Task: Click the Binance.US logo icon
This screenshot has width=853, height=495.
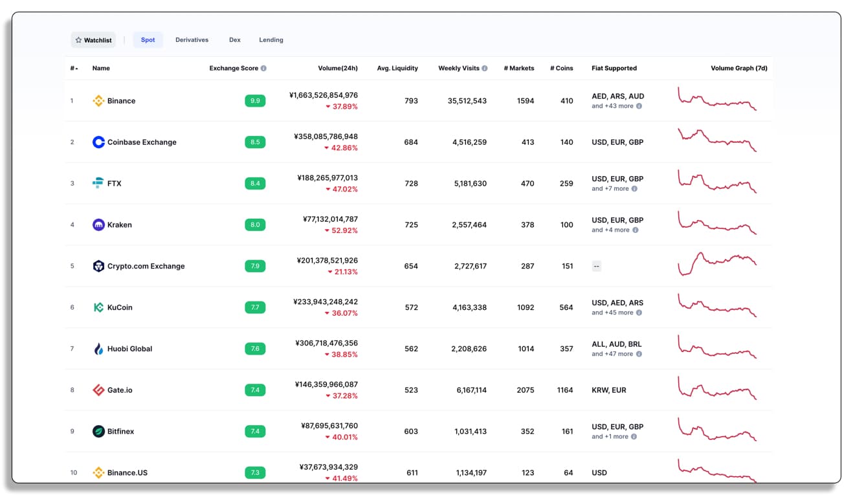Action: (98, 472)
